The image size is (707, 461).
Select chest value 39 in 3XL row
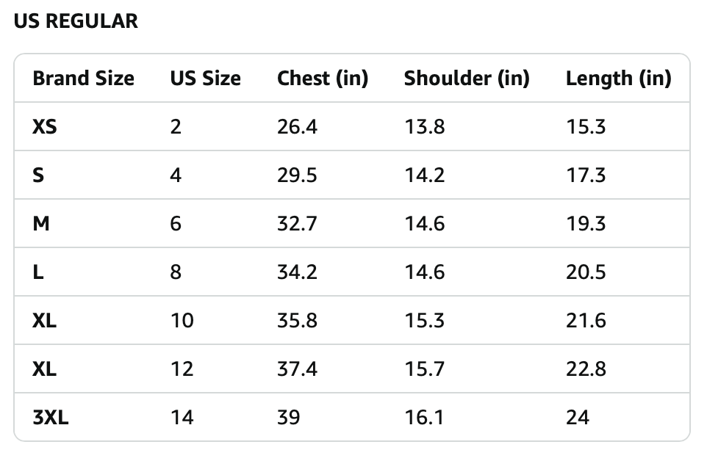288,418
